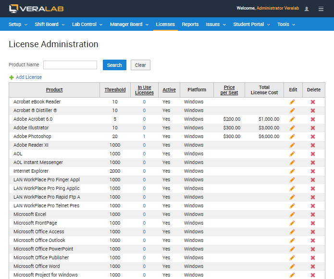Edit the Adobe Acrobat 6.0 license
Viewport: 334px width, 279px height.
[292, 119]
